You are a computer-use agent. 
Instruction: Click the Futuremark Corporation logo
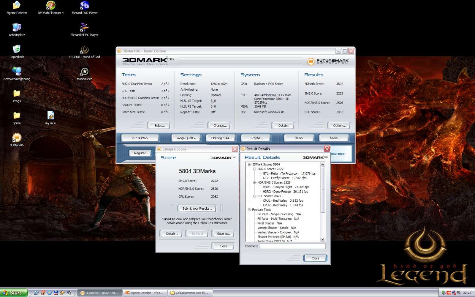pyautogui.click(x=328, y=61)
